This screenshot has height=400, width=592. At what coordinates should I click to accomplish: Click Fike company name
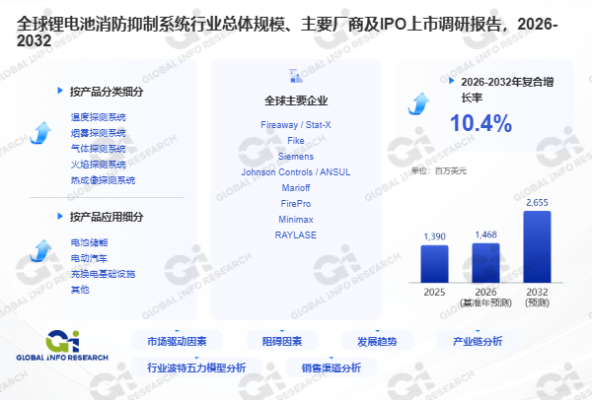296,141
